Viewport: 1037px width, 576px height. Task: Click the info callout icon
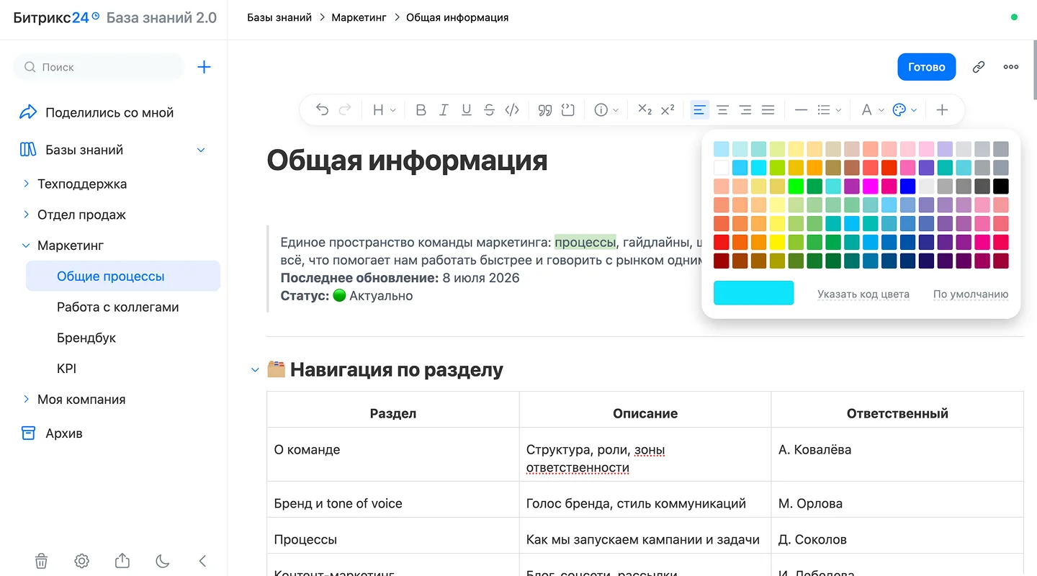coord(601,110)
